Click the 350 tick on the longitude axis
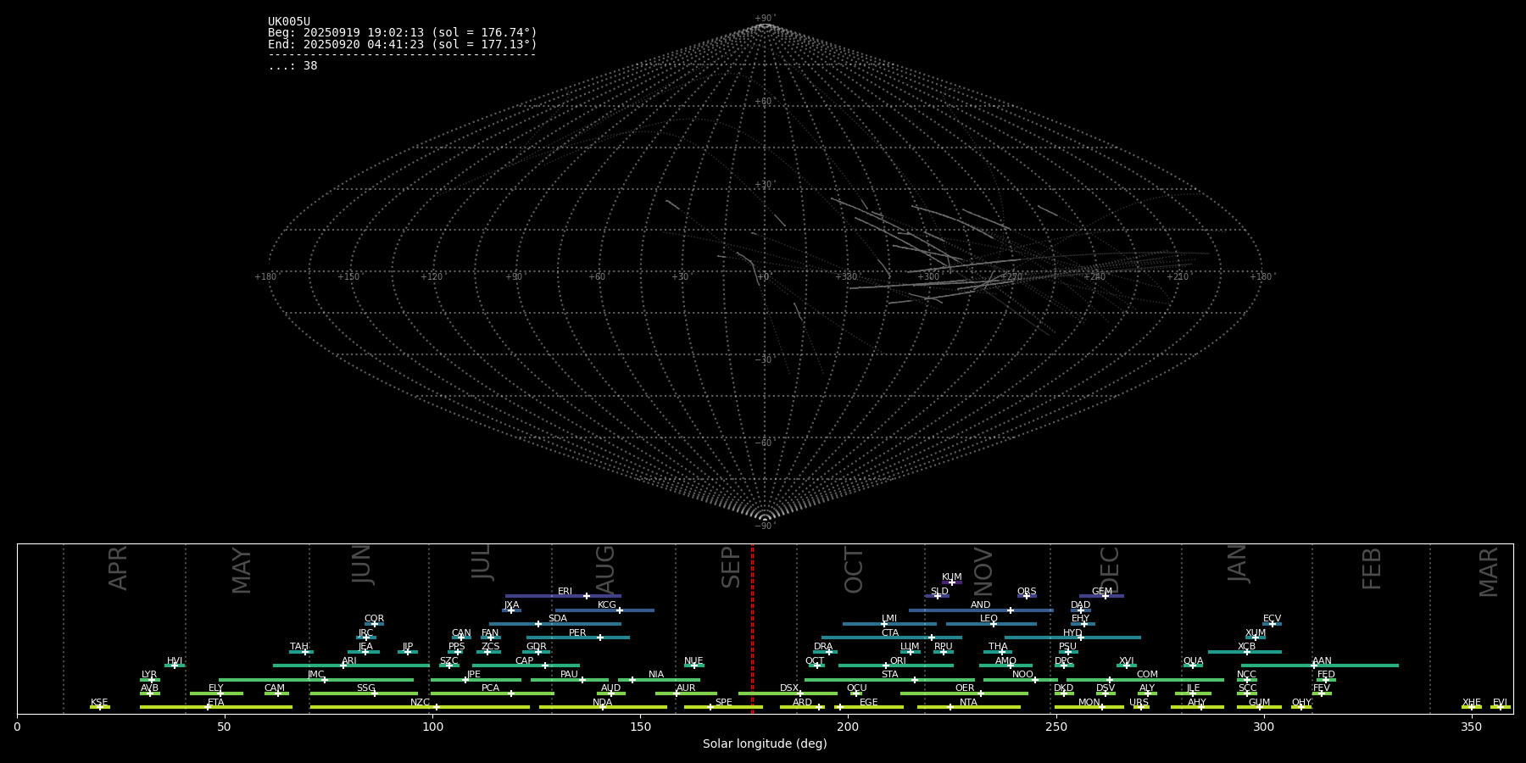The width and height of the screenshot is (1526, 763). [1471, 727]
